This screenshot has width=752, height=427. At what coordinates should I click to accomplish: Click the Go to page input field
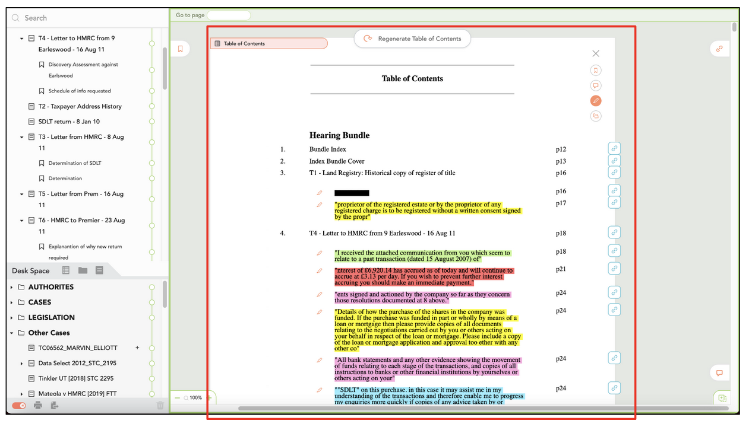229,15
